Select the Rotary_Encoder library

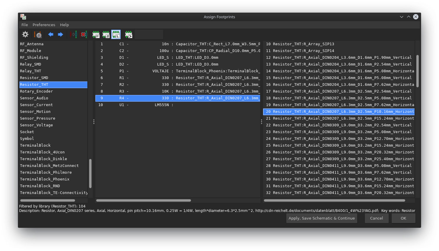(53, 91)
